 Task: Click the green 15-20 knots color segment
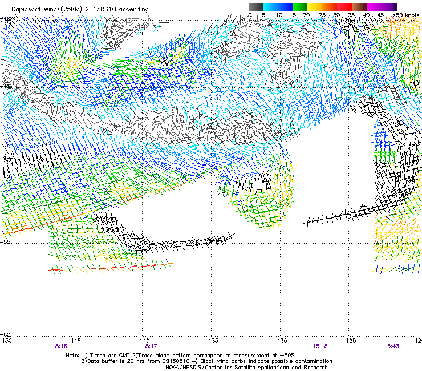click(x=300, y=7)
